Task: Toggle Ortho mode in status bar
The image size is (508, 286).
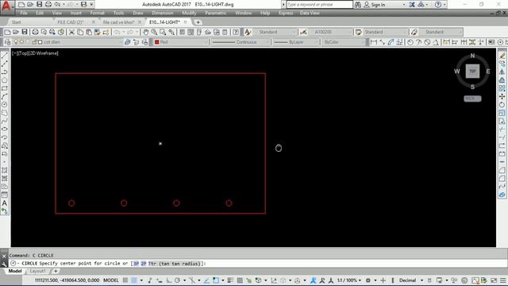Action: [169, 280]
